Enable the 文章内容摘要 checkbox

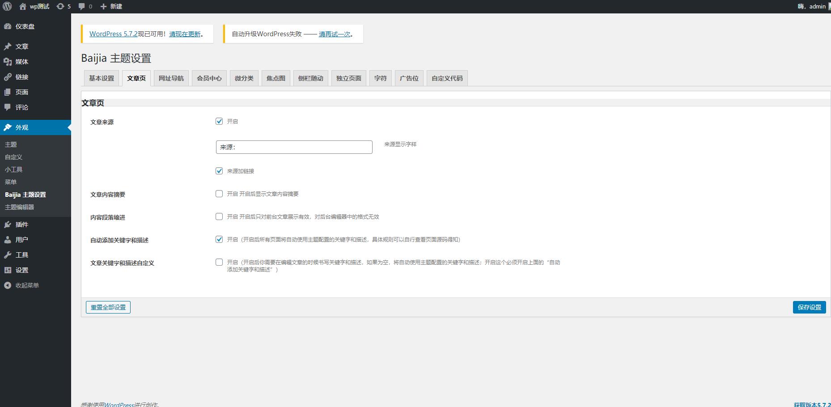click(219, 194)
